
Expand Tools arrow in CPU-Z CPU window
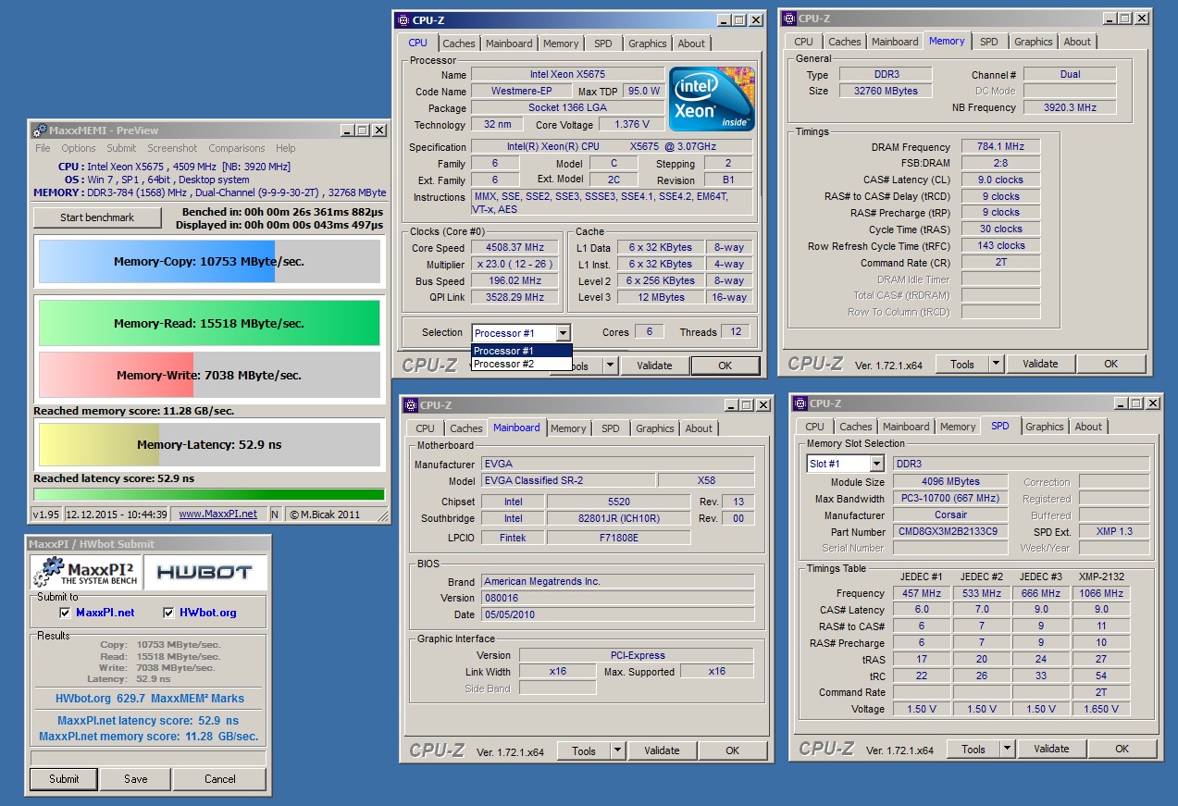tap(609, 365)
